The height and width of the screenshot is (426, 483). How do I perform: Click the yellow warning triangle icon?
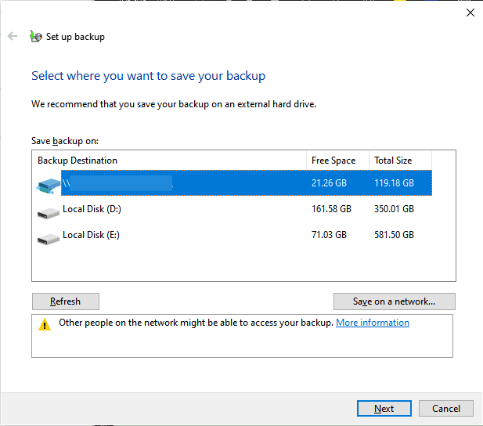click(45, 324)
